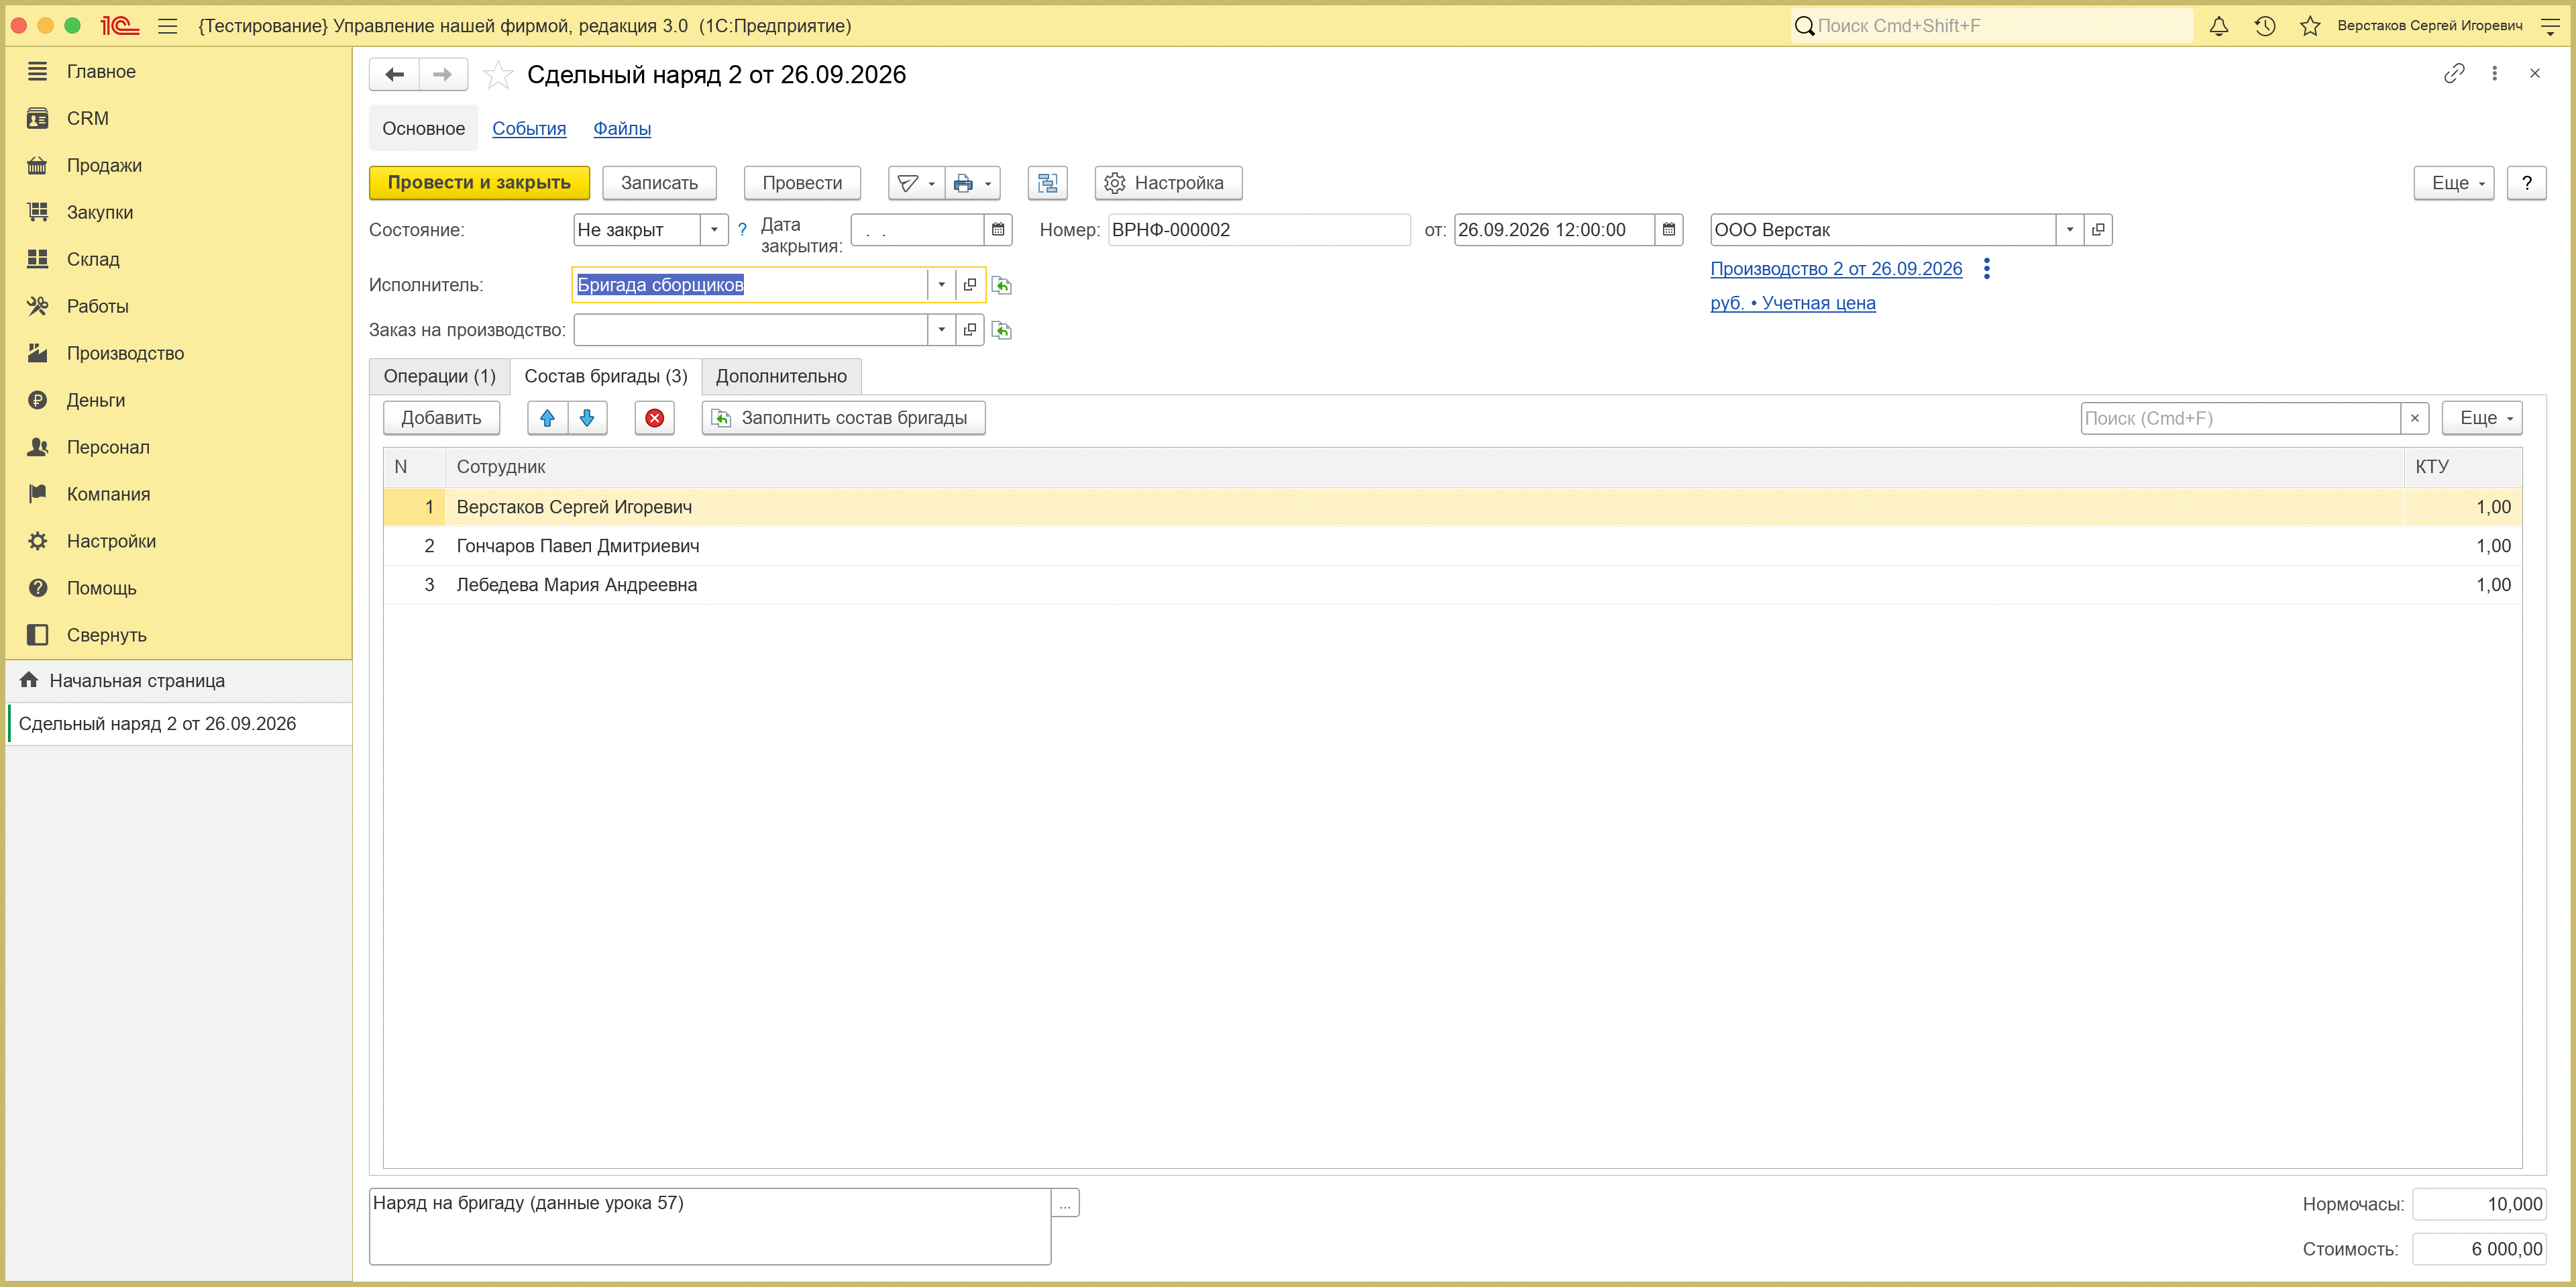
Task: Switch to Дополнительно tab
Action: 781,376
